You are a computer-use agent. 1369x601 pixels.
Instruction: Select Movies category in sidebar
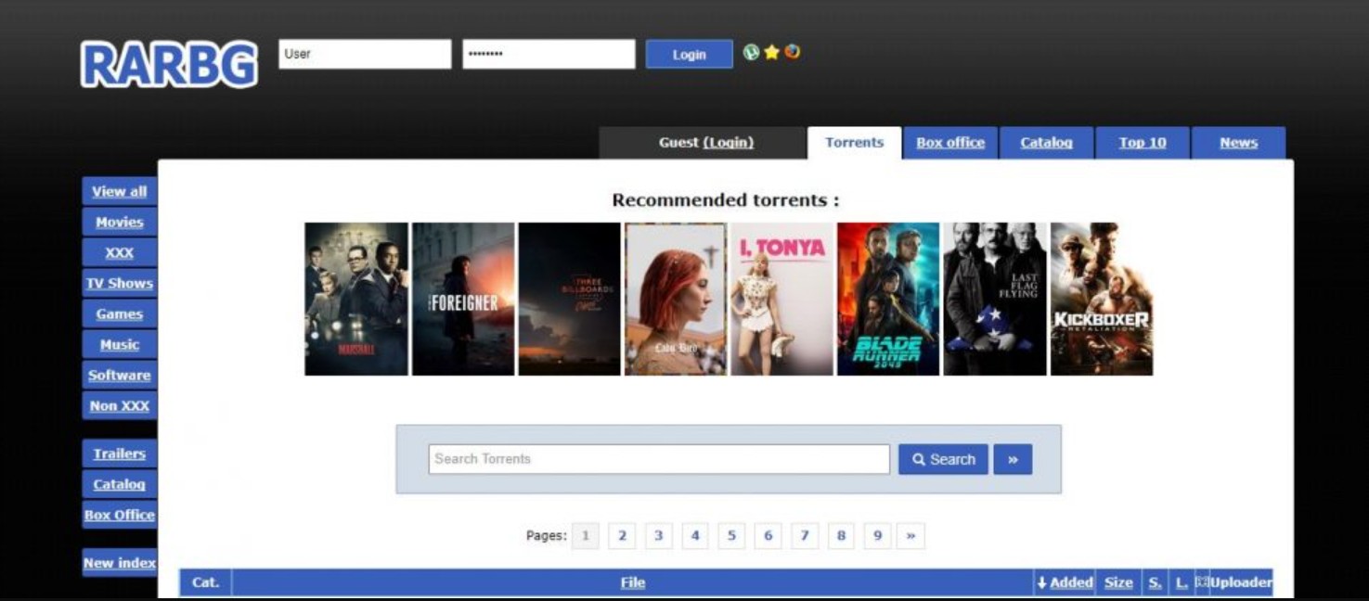point(120,222)
